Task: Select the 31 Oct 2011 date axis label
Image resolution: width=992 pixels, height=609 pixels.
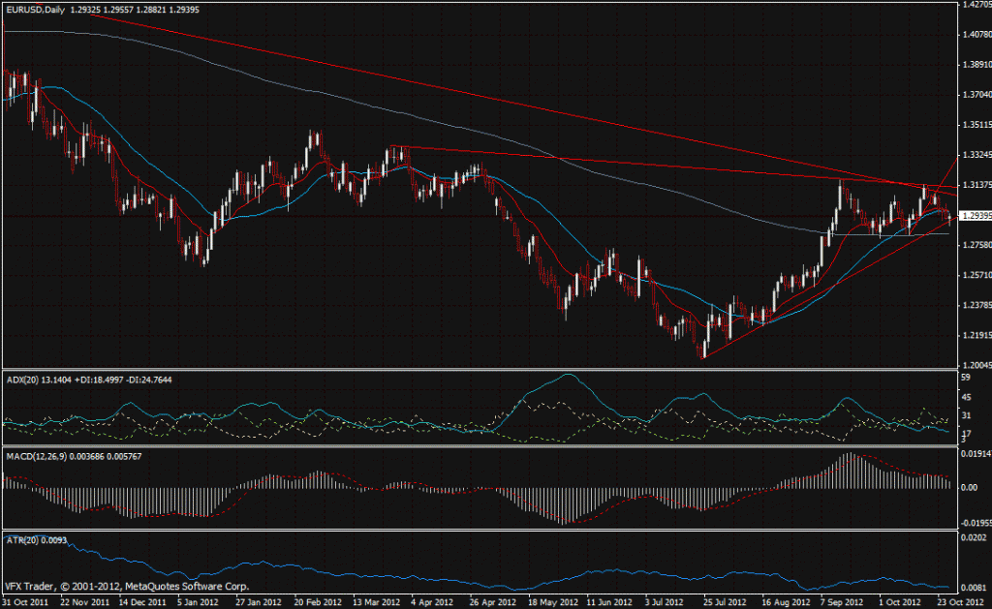Action: (27, 600)
